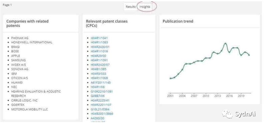Select the Insights tab
This screenshot has width=264, height=126.
click(145, 7)
